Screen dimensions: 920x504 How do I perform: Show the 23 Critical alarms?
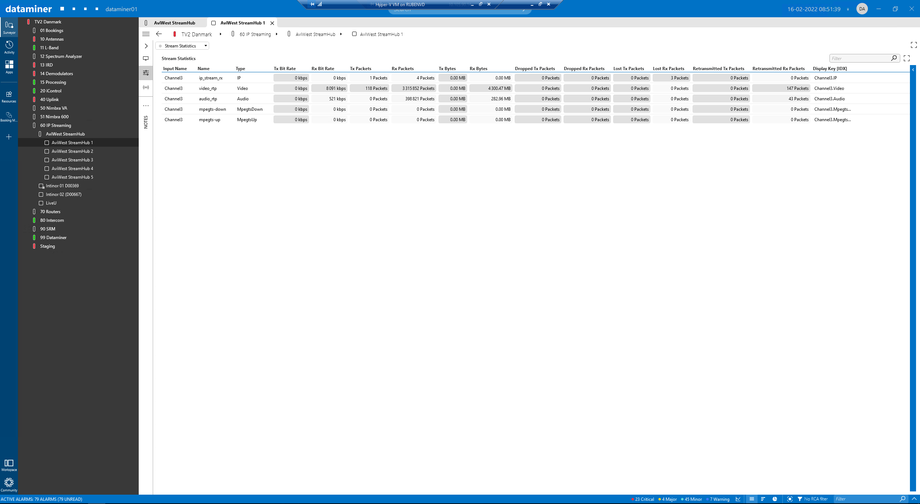tap(643, 499)
